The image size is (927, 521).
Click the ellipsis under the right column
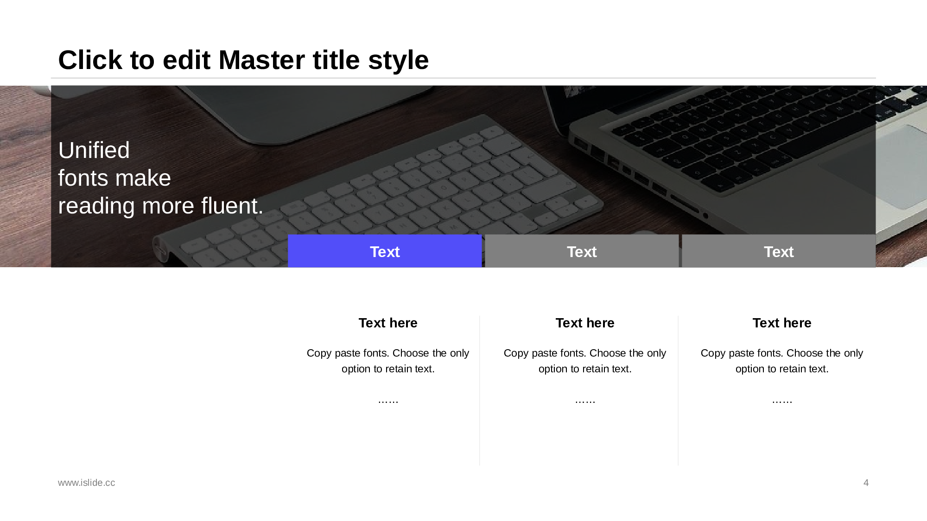782,401
